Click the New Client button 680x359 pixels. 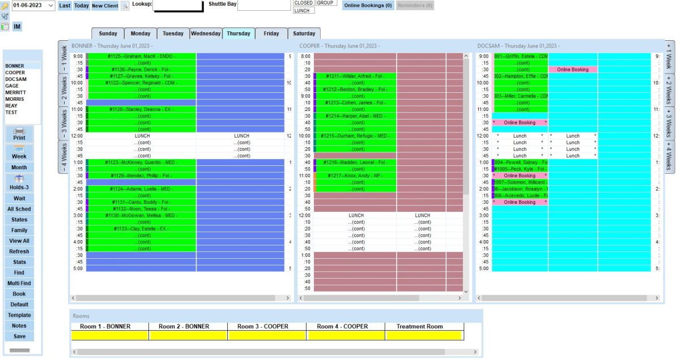(105, 6)
